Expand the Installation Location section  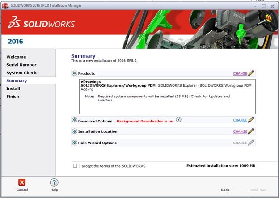tap(75, 131)
